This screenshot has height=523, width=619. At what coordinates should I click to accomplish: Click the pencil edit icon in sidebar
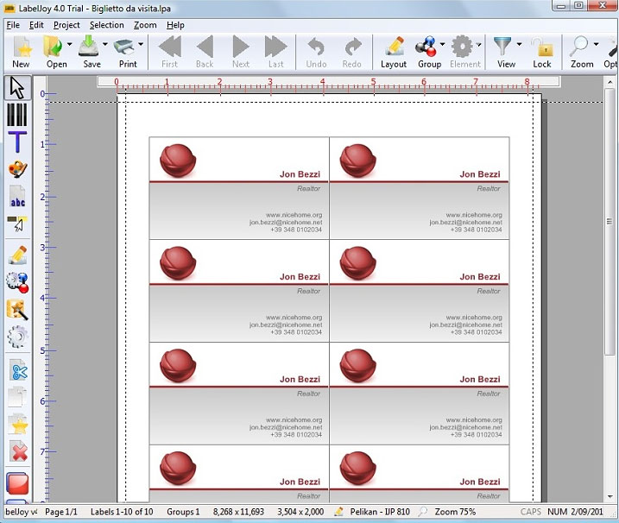[x=17, y=254]
